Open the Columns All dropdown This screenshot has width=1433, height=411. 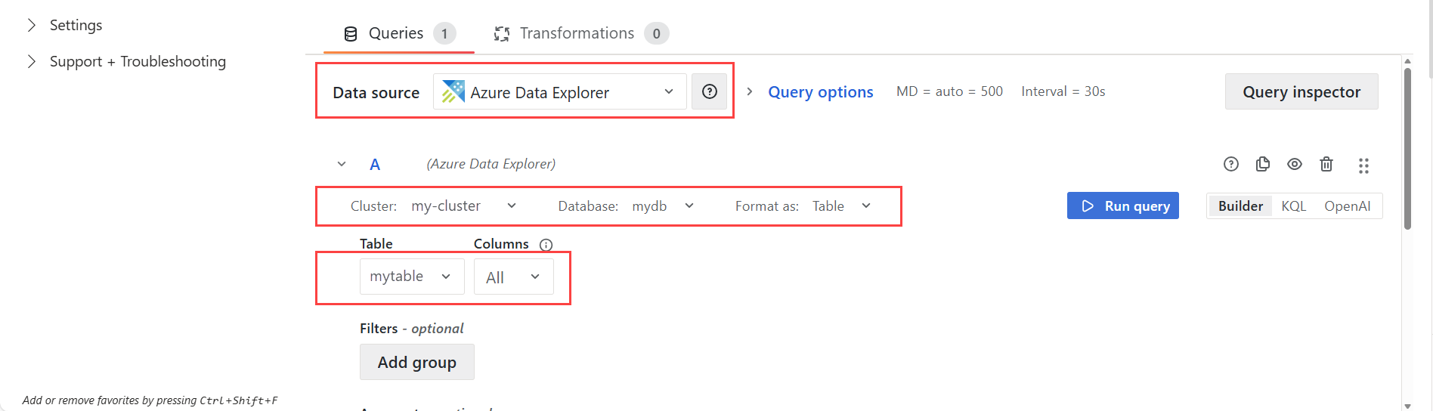pyautogui.click(x=514, y=277)
